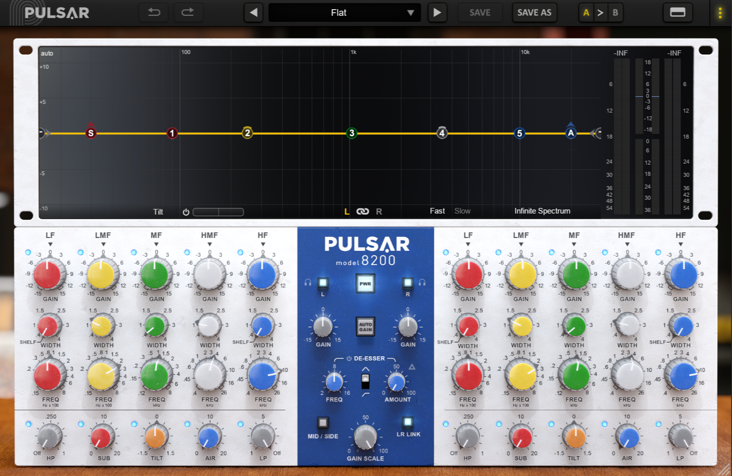Screen dimensions: 732x476
Task: Toggle the channel link chain icon
Action: [x=362, y=211]
